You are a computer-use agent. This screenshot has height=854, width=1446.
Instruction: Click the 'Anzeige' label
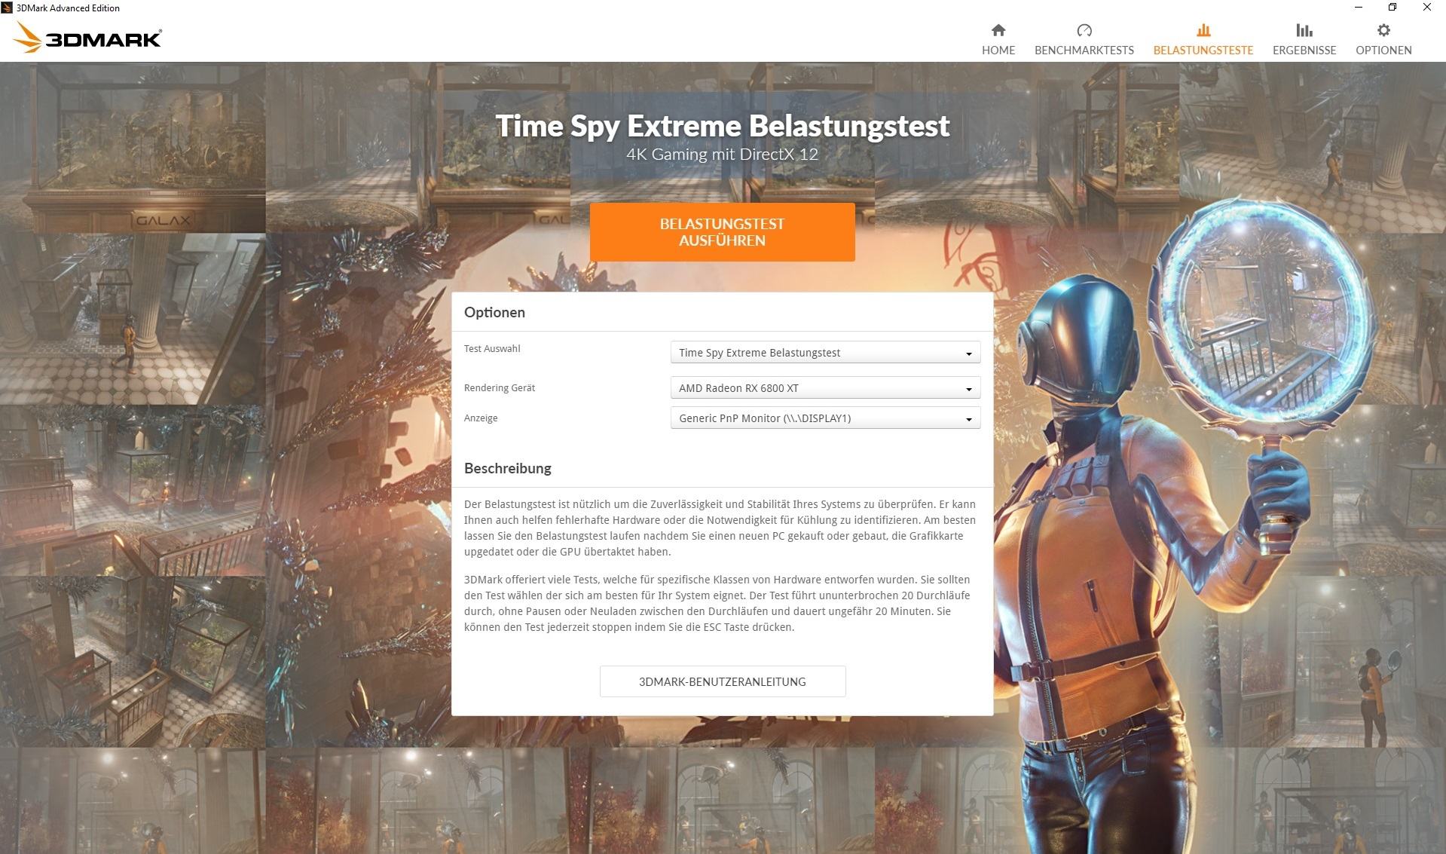pyautogui.click(x=481, y=418)
